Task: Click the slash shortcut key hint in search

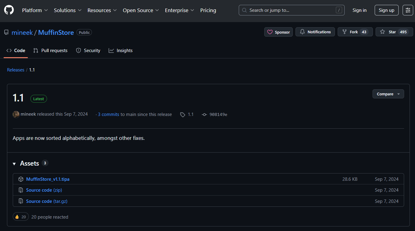Action: tap(339, 10)
